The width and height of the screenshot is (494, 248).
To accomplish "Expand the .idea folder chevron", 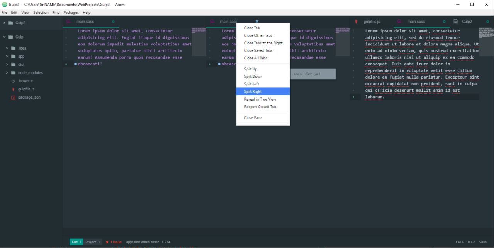I will click(x=7, y=48).
